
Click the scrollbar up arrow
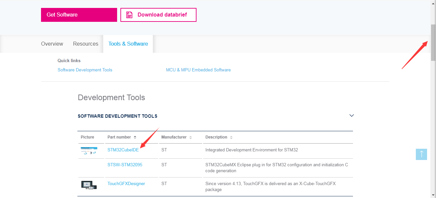(433, 3)
